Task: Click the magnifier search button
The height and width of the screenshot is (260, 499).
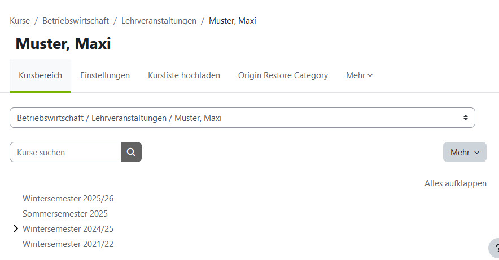Action: [x=131, y=152]
